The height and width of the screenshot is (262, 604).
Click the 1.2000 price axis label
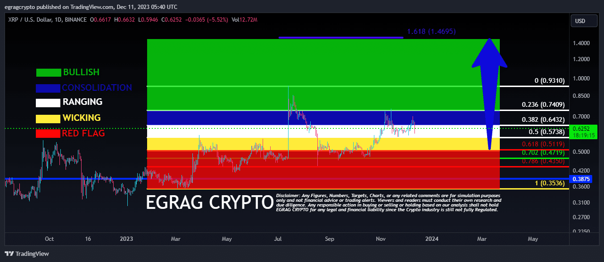point(581,59)
